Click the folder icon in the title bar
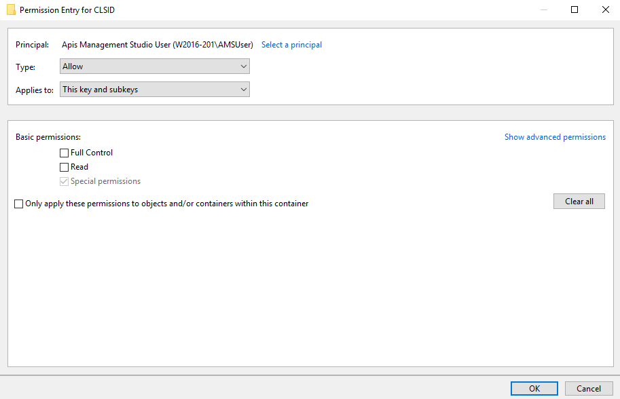The height and width of the screenshot is (399, 620). click(x=11, y=10)
